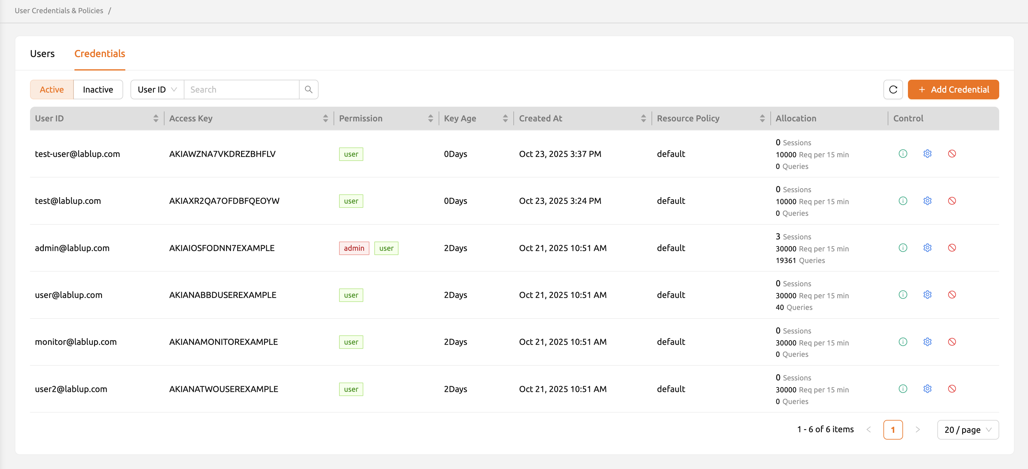Open settings gear for test-user@lablup.com
The image size is (1028, 469).
pos(928,154)
